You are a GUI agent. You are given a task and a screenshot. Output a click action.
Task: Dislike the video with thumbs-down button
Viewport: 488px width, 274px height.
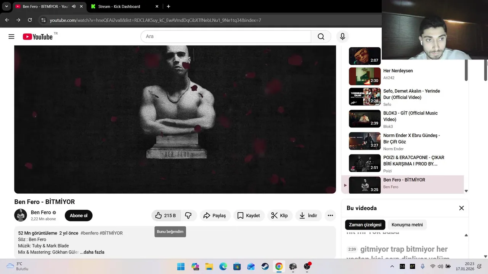188,215
